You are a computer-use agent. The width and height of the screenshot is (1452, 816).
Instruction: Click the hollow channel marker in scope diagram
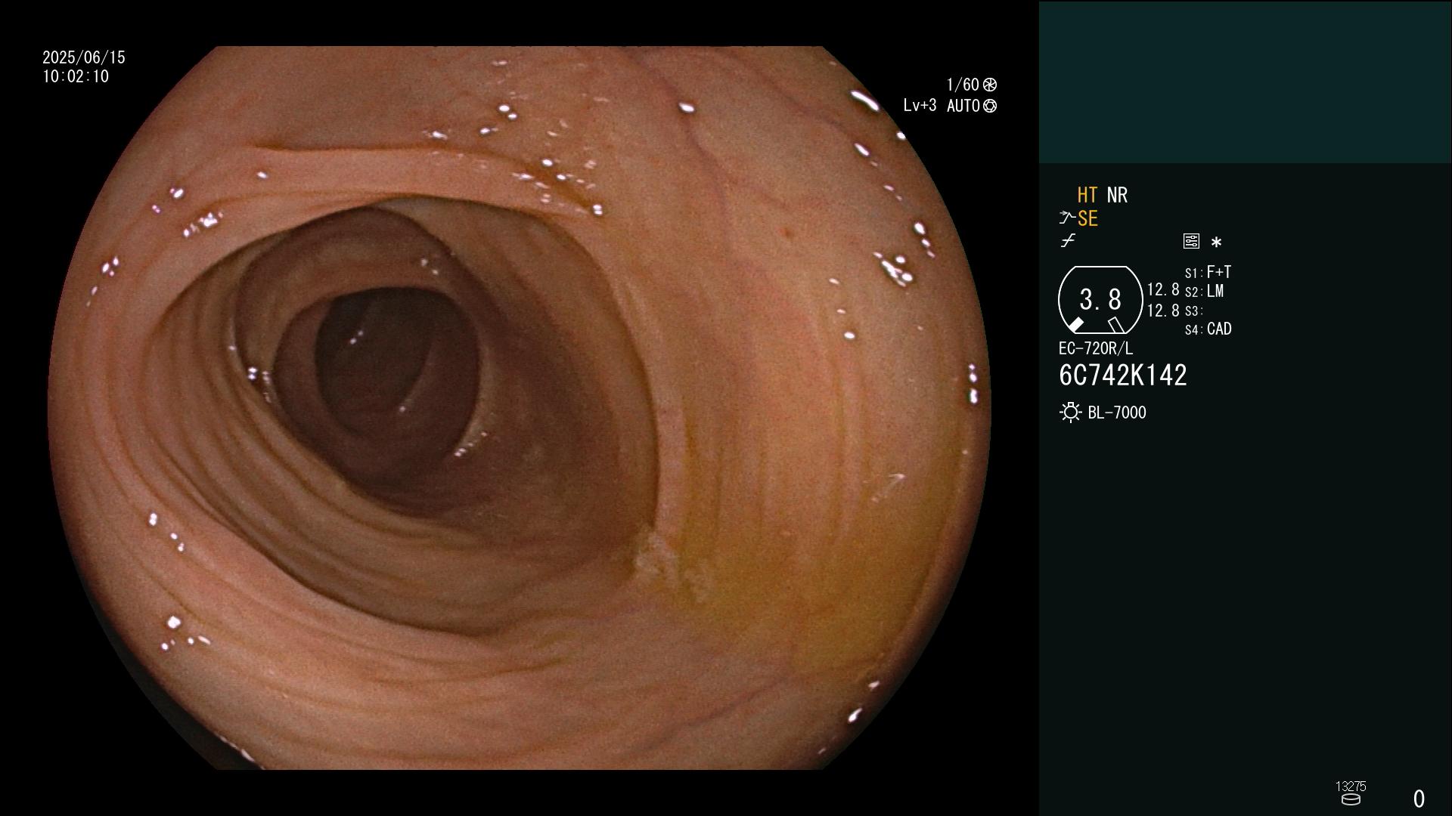[1116, 325]
